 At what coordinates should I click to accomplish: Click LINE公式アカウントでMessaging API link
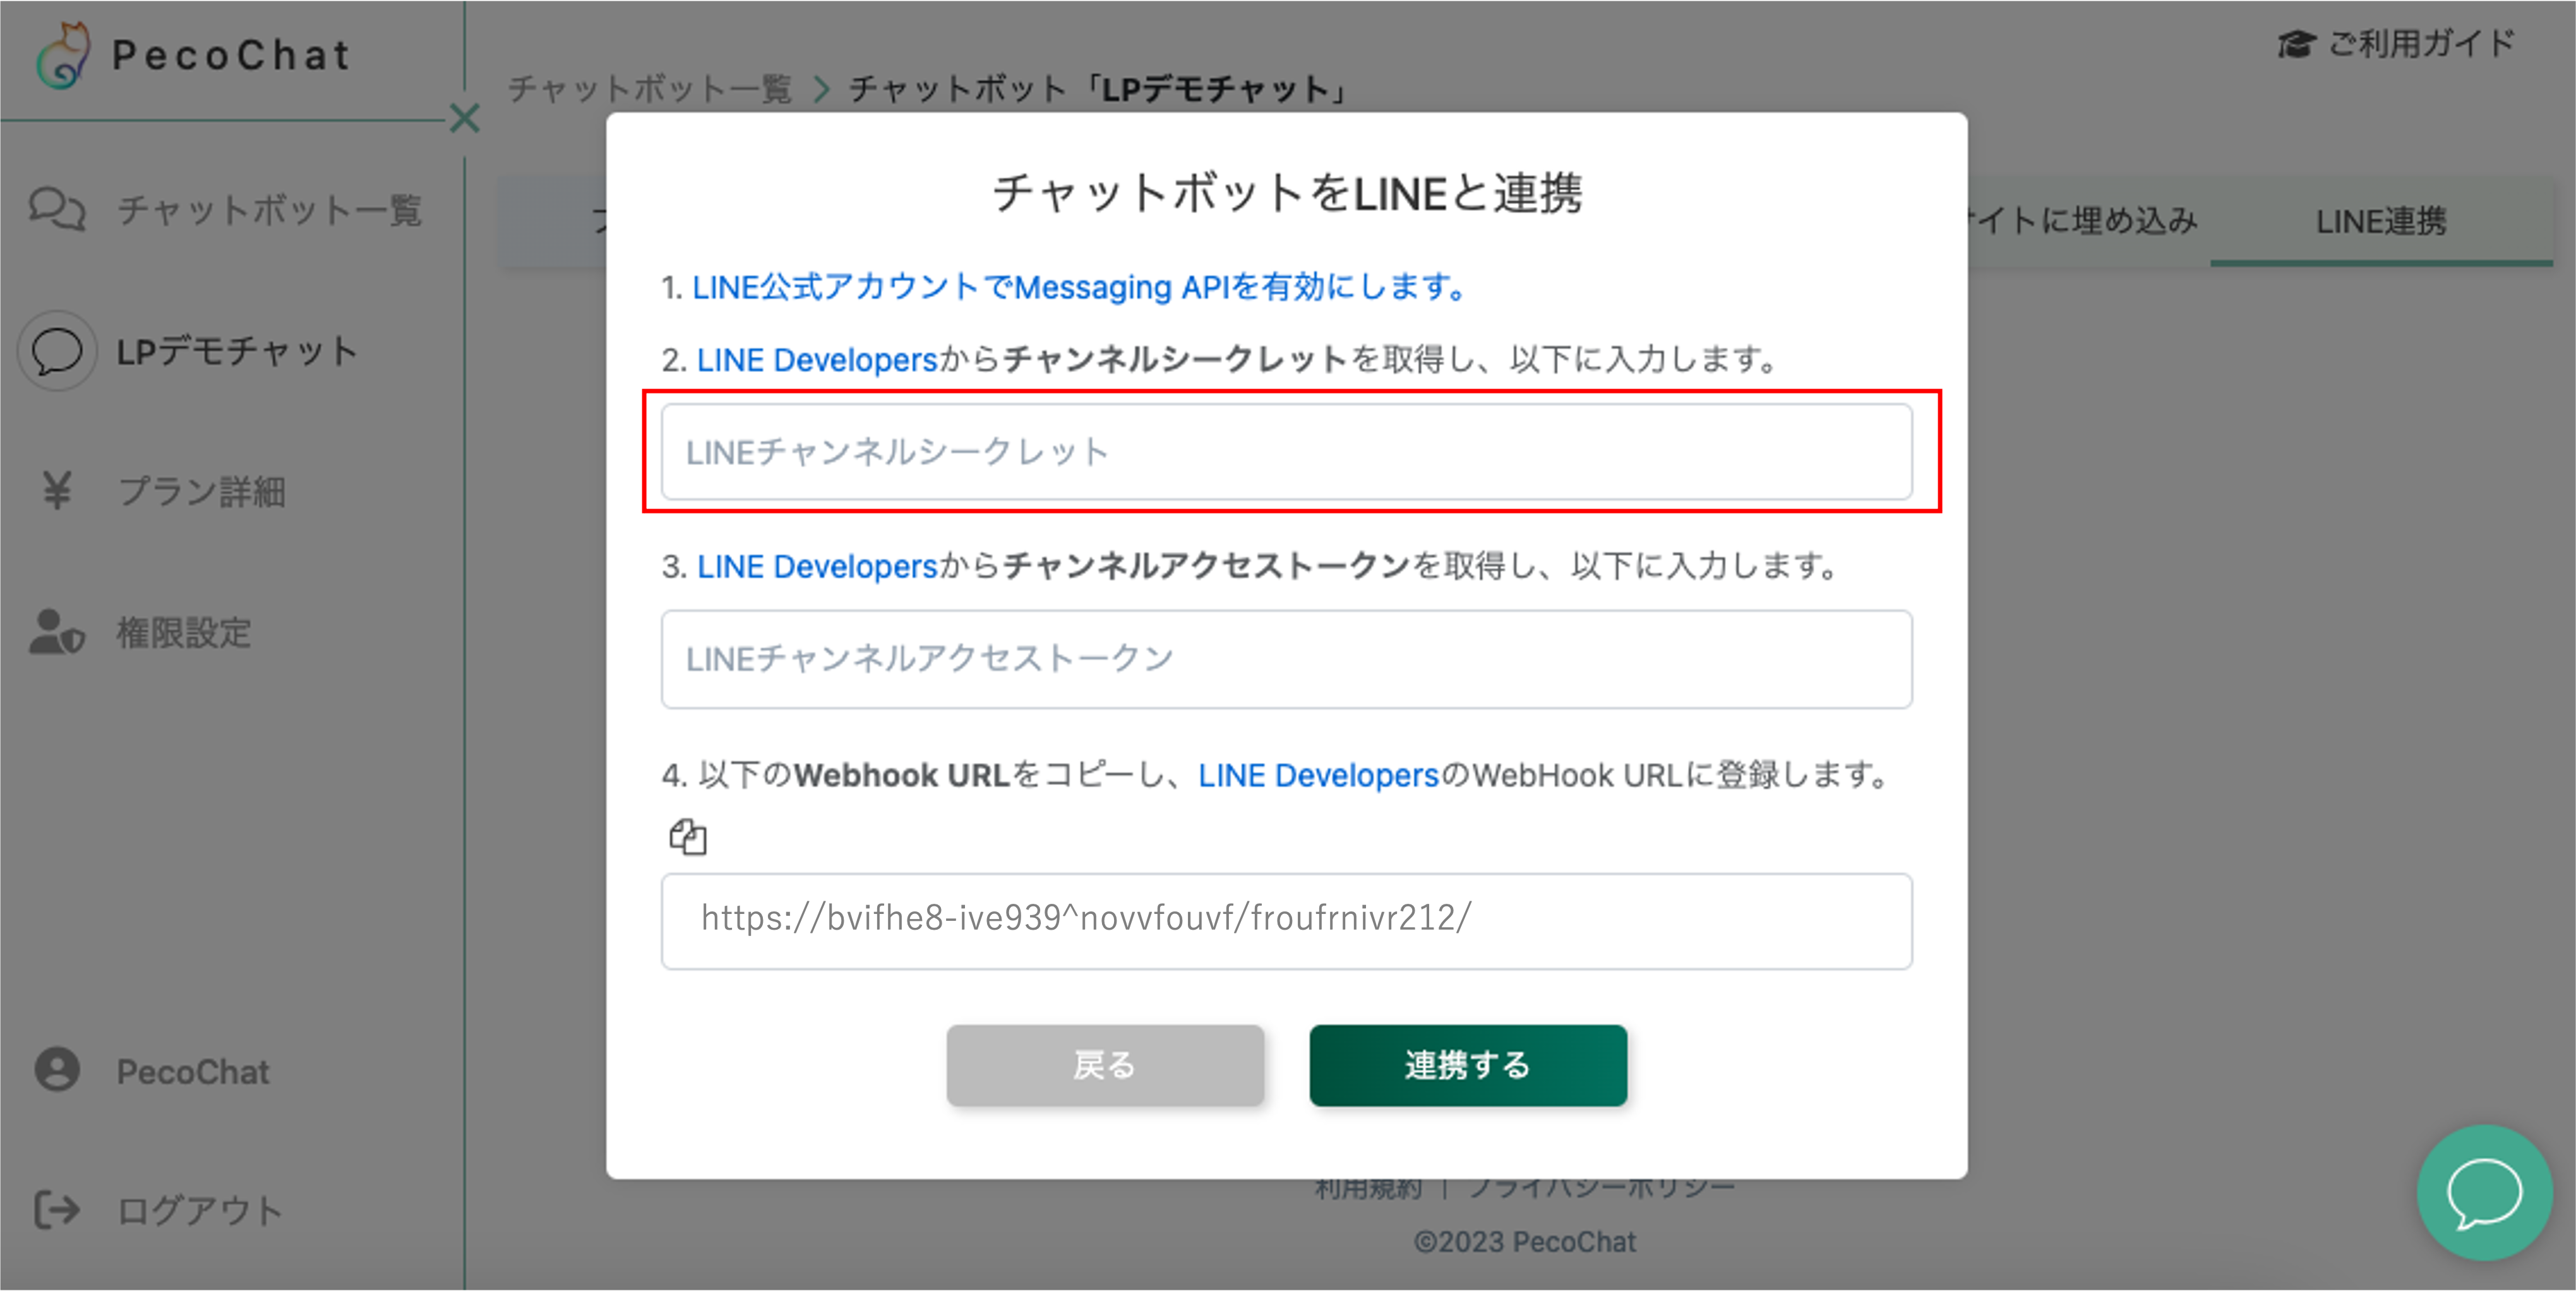pos(1078,287)
